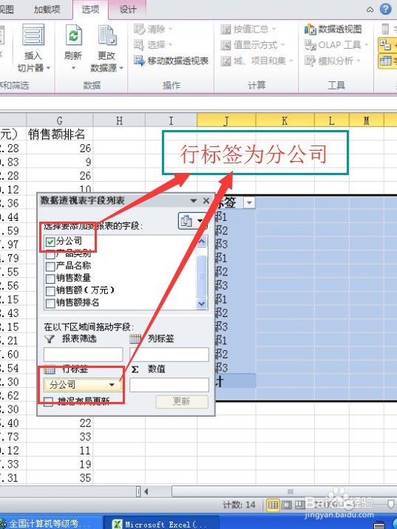Expand the Insert Slicer dropdown arrow
The width and height of the screenshot is (397, 529).
(48, 68)
